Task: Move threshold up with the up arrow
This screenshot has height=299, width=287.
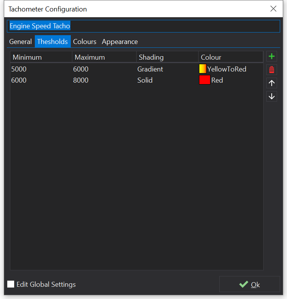Action: point(272,83)
